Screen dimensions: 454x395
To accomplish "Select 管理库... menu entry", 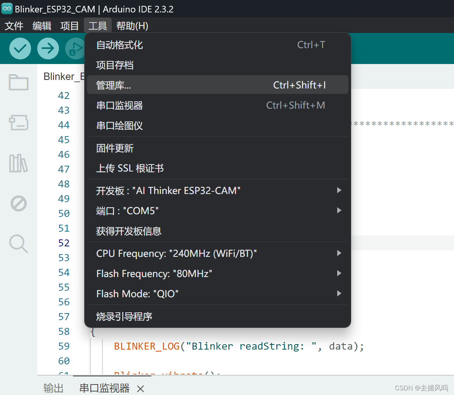I will pos(217,85).
